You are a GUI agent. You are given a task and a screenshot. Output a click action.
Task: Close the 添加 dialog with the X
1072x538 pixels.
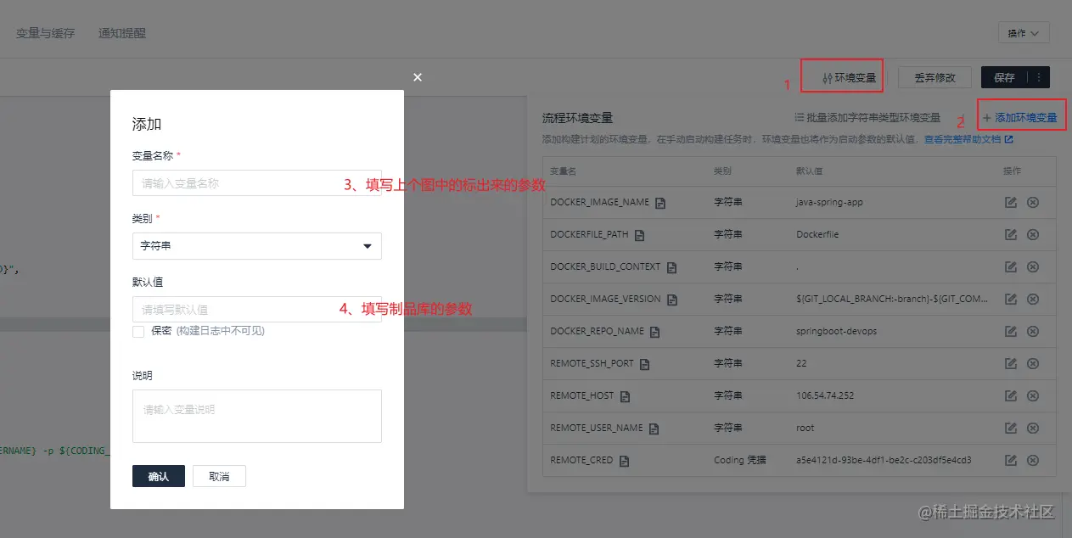click(418, 76)
